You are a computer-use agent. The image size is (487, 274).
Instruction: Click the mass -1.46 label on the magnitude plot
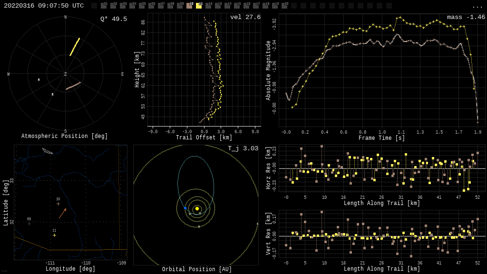coord(466,17)
